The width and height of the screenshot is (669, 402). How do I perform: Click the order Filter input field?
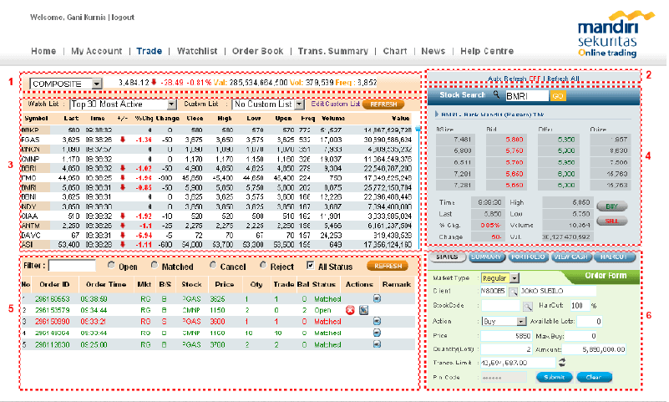point(72,266)
